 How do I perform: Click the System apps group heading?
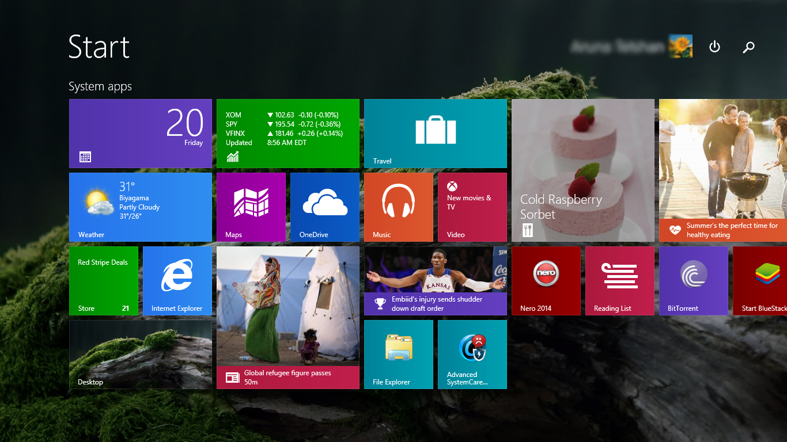click(x=100, y=86)
